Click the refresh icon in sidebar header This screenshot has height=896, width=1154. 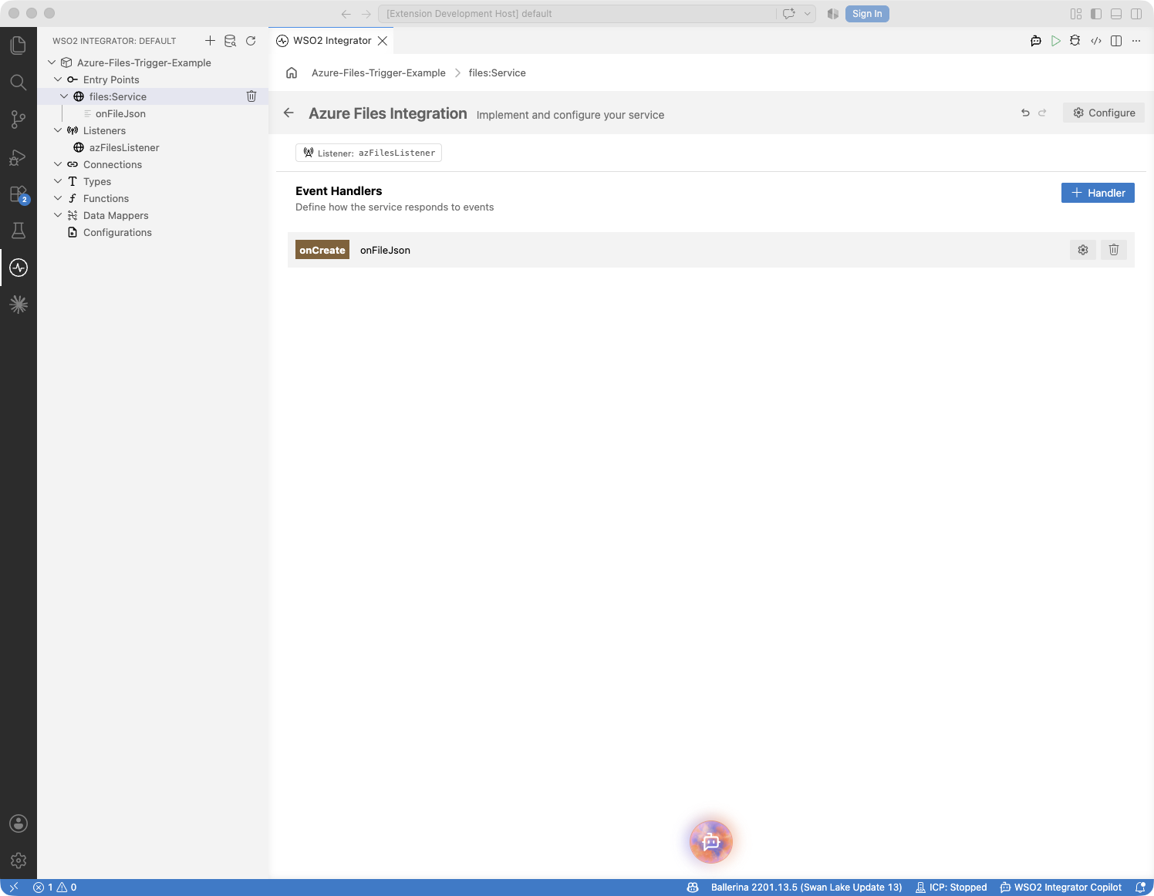251,41
